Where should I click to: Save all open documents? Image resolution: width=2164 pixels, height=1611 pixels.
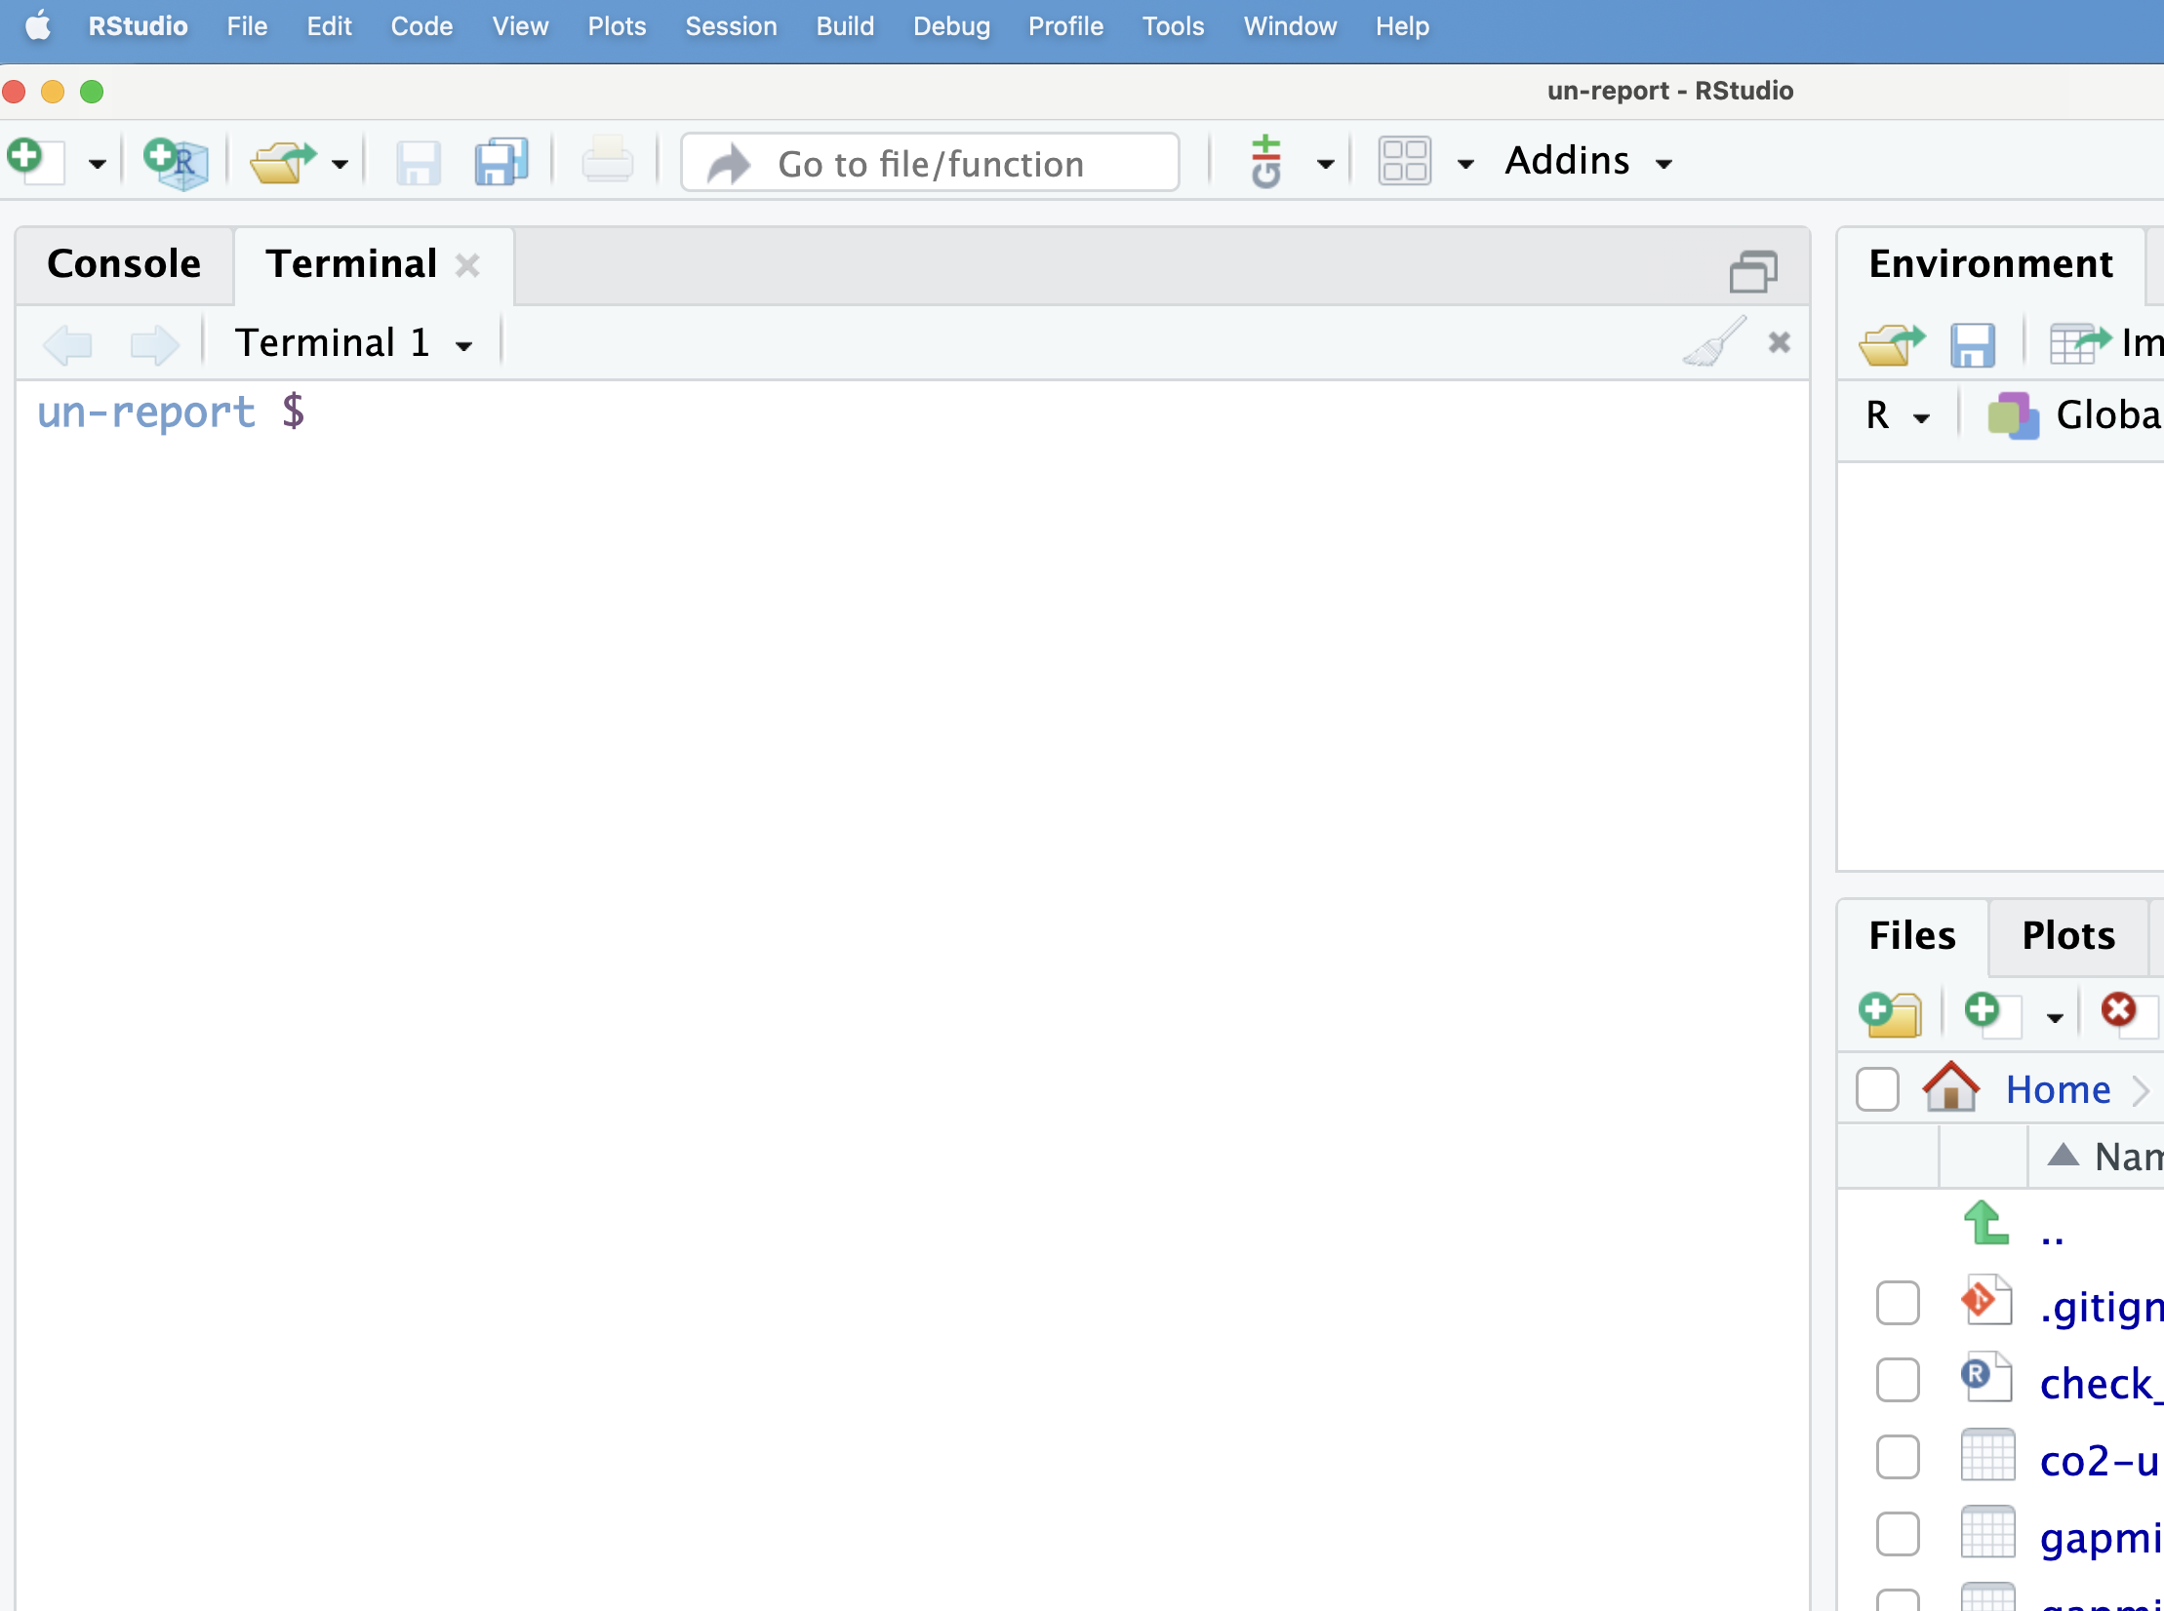[x=501, y=162]
